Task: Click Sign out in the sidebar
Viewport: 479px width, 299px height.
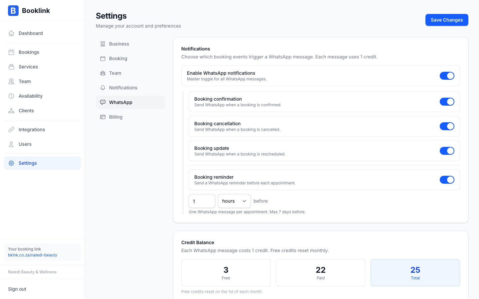Action: 17,289
